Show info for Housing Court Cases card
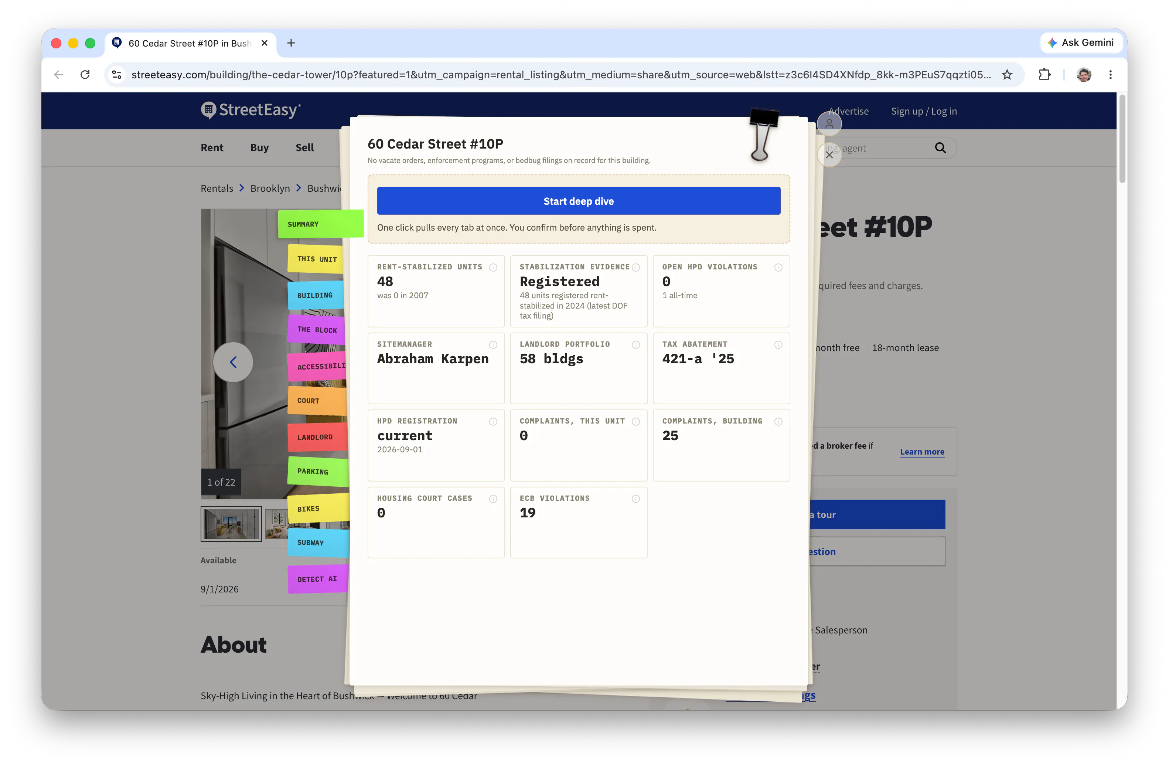 pos(493,499)
